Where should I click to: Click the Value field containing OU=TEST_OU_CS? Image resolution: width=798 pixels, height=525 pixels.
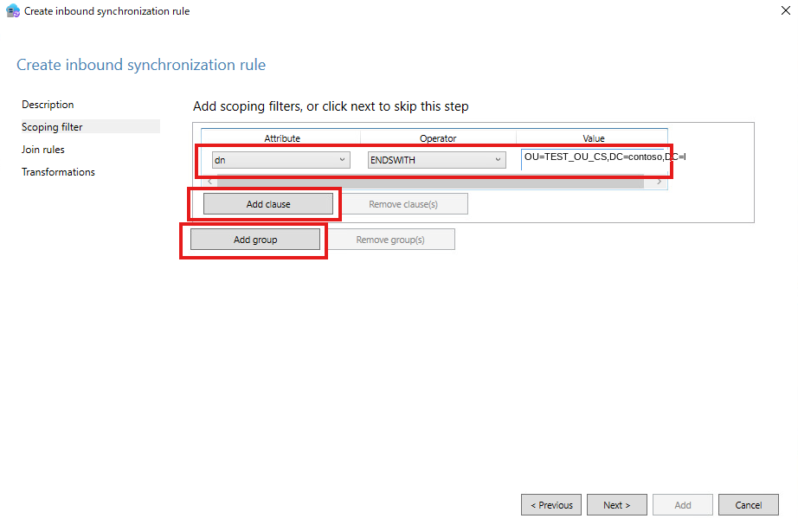594,159
